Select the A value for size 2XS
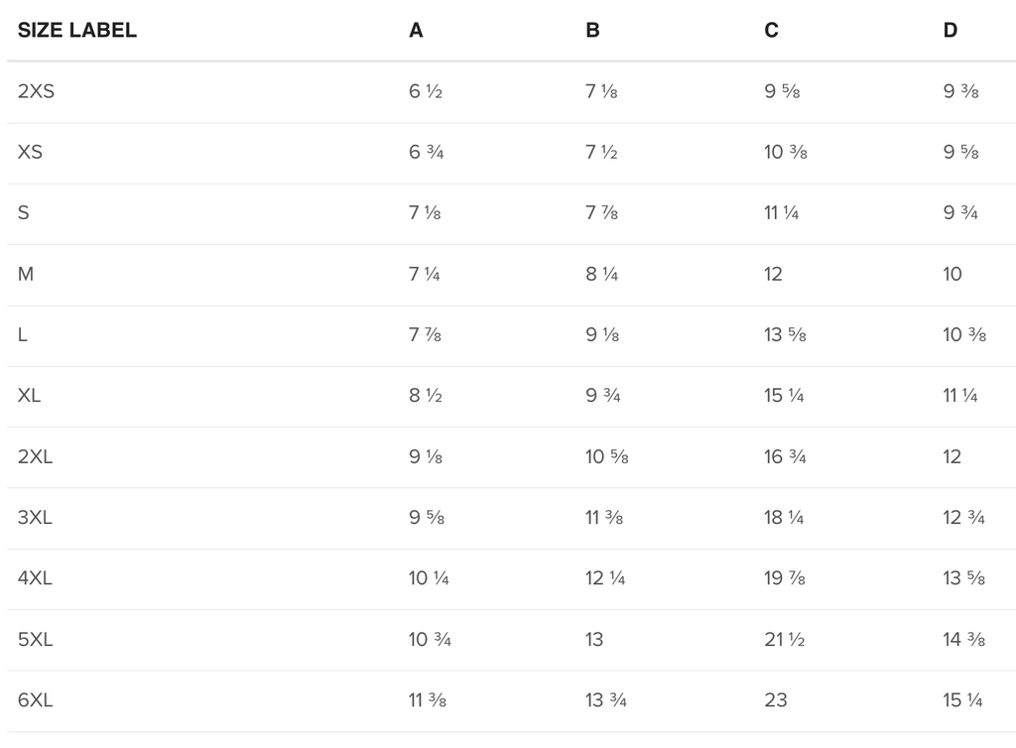Image resolution: width=1016 pixels, height=748 pixels. click(x=425, y=91)
